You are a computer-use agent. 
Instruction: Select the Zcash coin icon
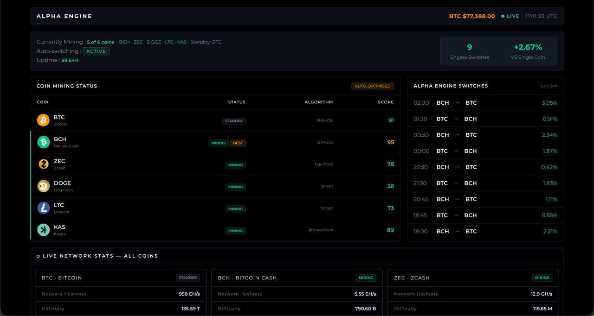pyautogui.click(x=44, y=164)
